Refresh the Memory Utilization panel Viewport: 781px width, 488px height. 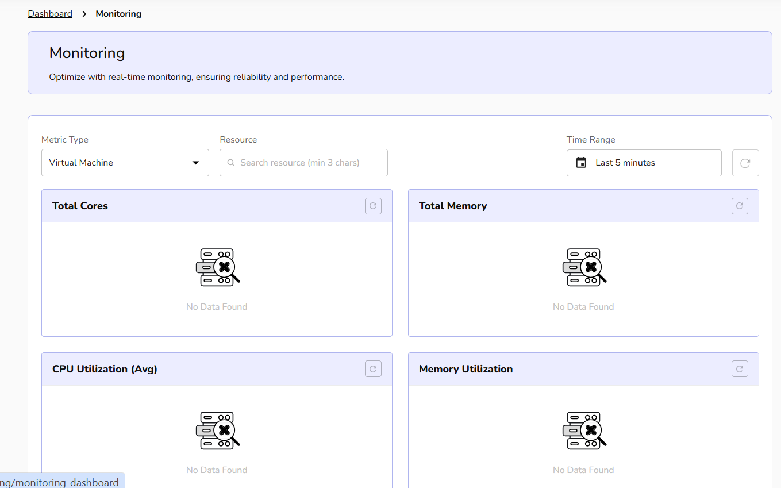740,369
